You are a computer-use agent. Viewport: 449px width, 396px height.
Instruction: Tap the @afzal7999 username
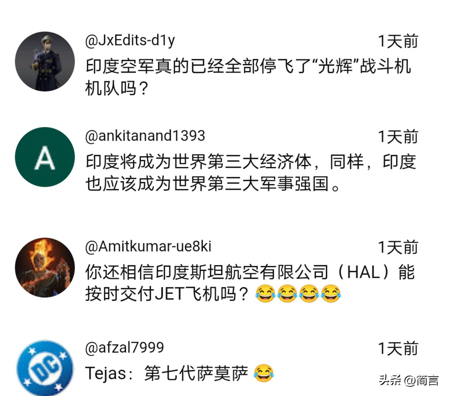[x=125, y=348]
